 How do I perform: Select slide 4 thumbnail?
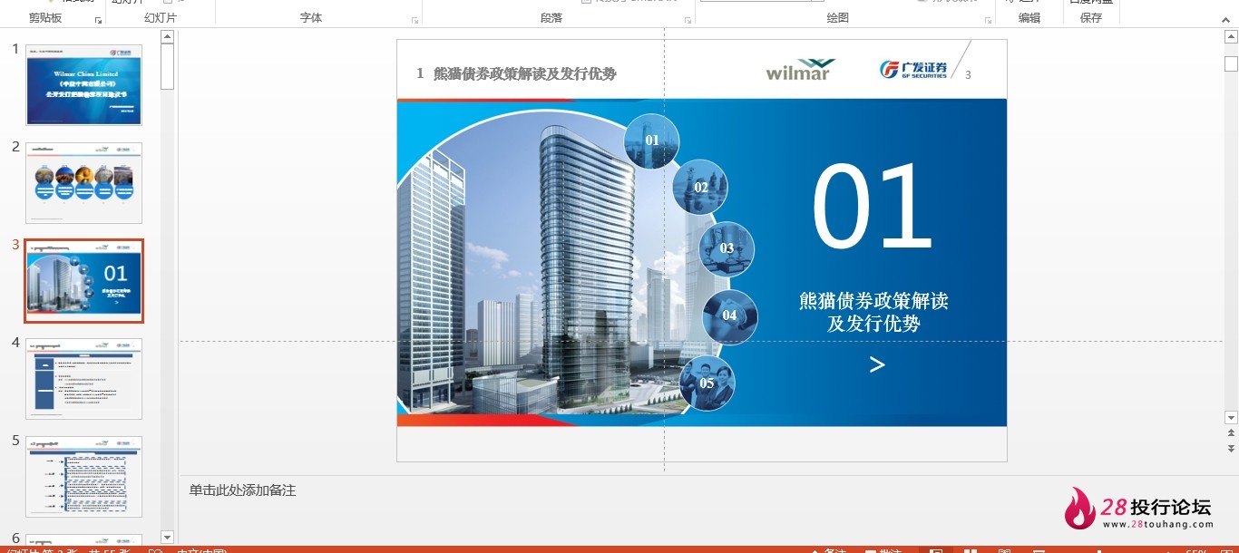point(83,379)
